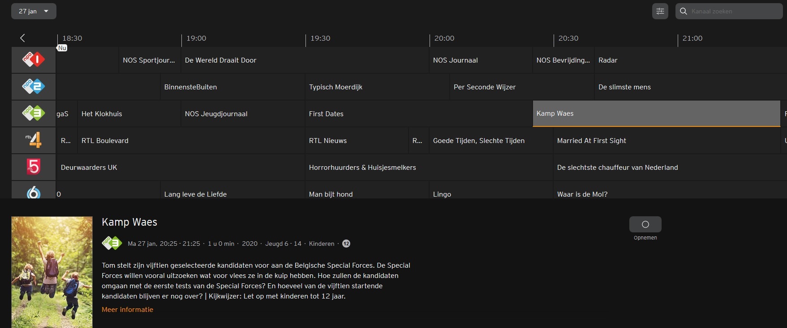Open De Wereld Draait Door program

click(x=305, y=60)
